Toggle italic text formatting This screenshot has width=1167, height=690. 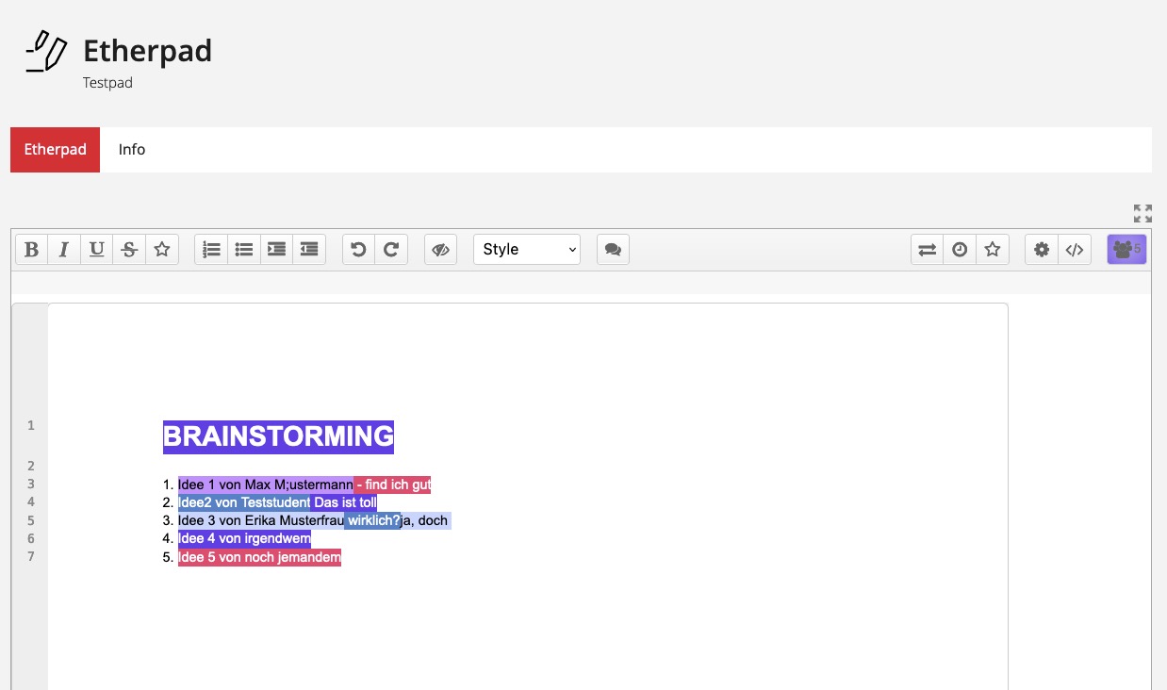64,250
